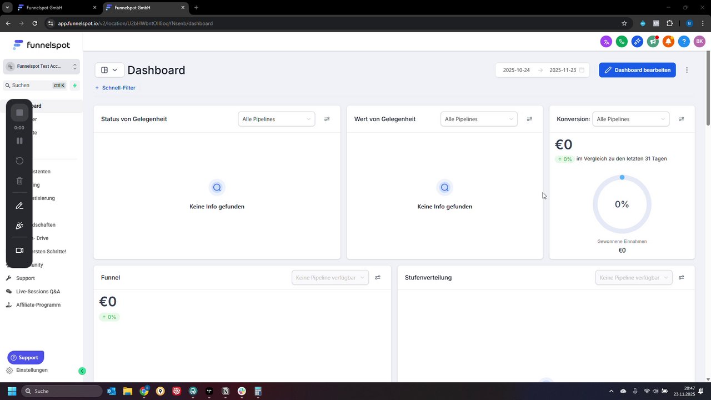The height and width of the screenshot is (400, 711).
Task: Click the recorder's confetti effect icon
Action: click(19, 226)
